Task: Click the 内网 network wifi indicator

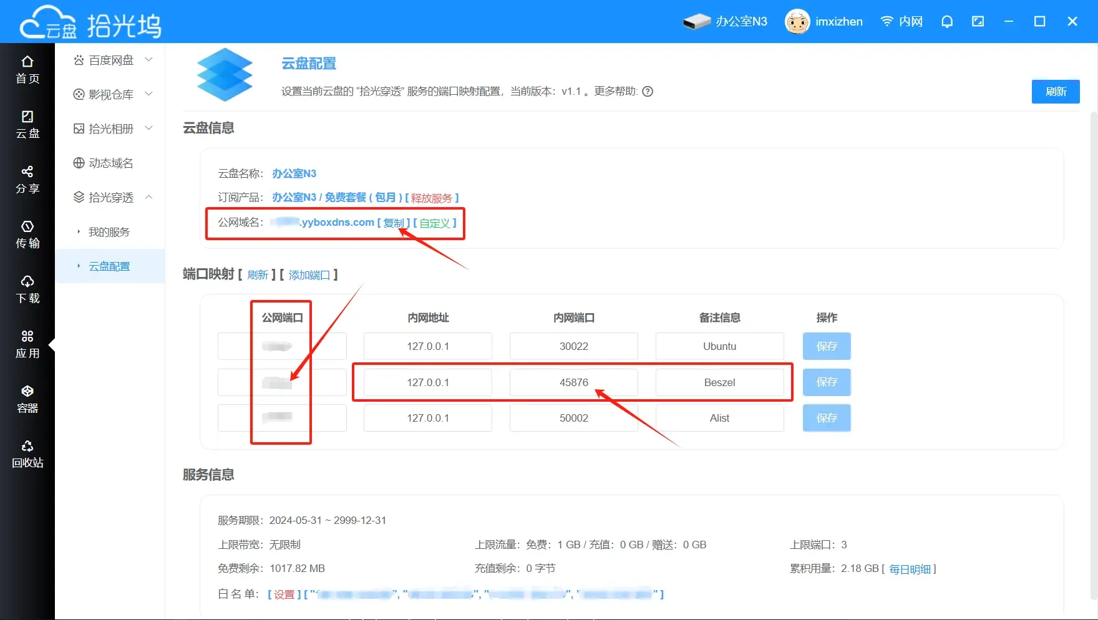Action: coord(901,21)
